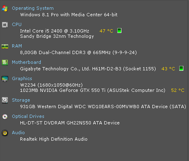
Task: Go to the Motherboard section
Action: pyautogui.click(x=26, y=62)
